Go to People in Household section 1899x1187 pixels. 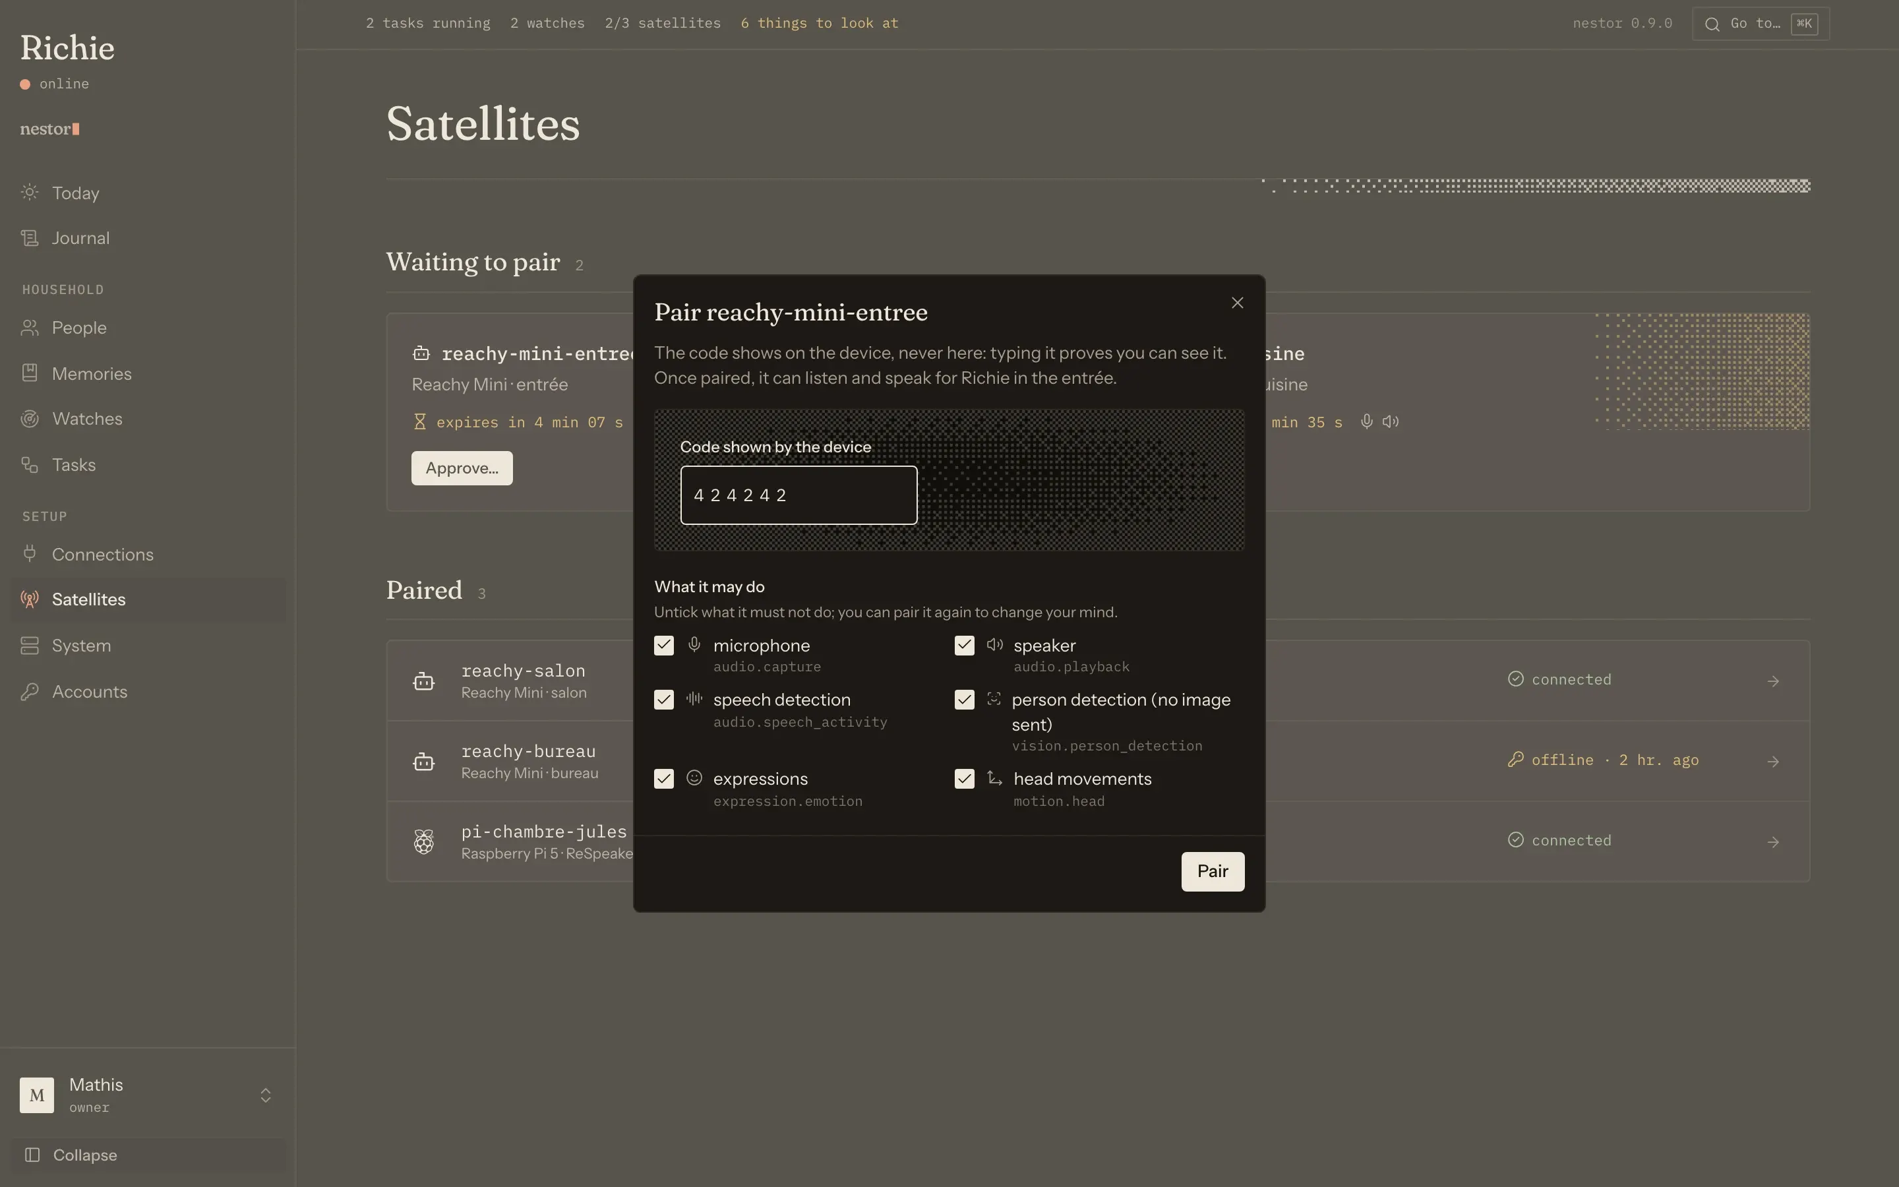click(x=148, y=328)
